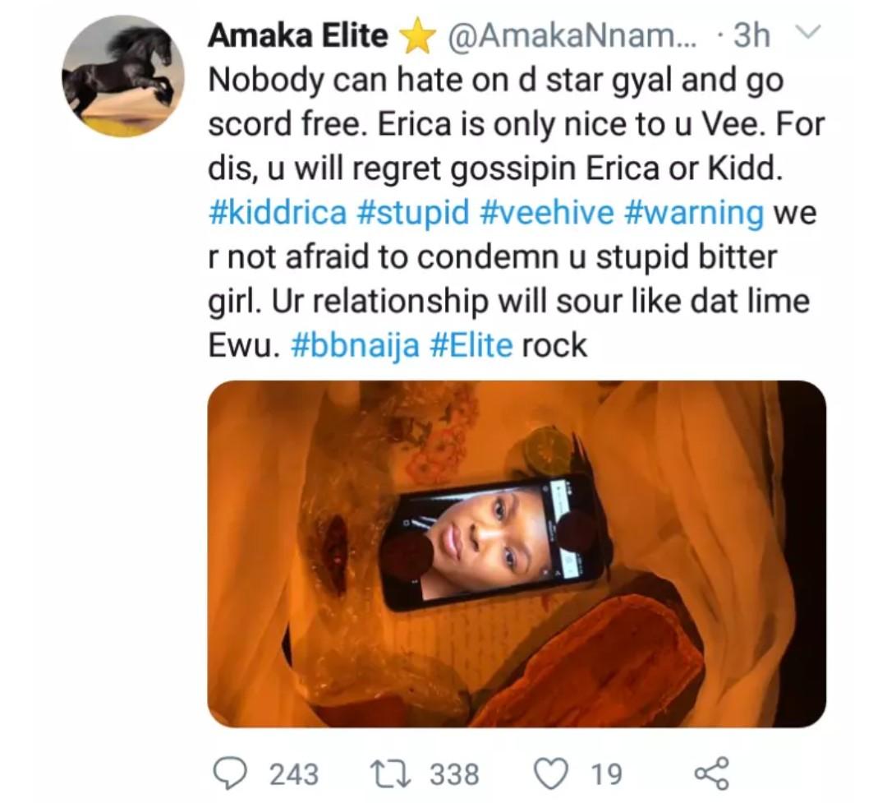Like the tweet with the heart icon
The image size is (887, 803).
tap(551, 772)
